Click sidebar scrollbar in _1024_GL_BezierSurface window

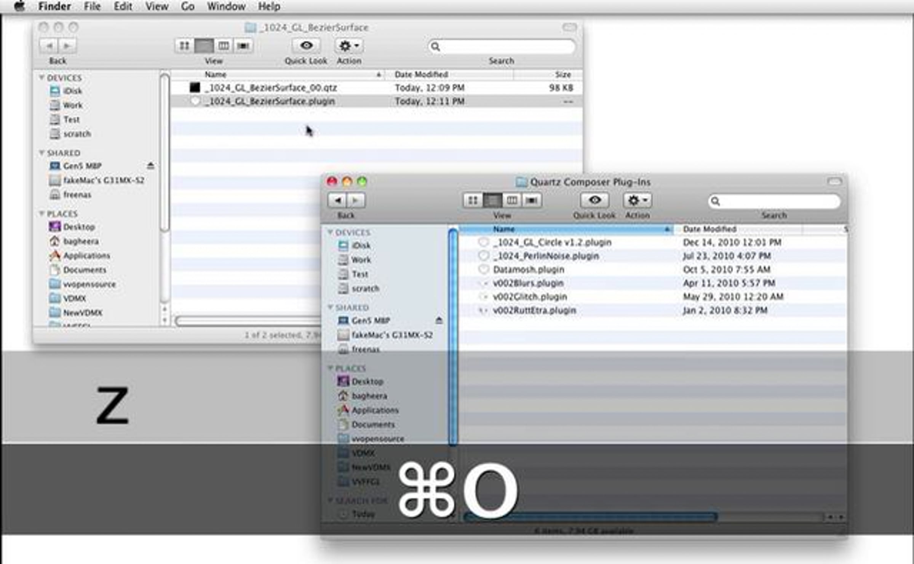click(165, 152)
